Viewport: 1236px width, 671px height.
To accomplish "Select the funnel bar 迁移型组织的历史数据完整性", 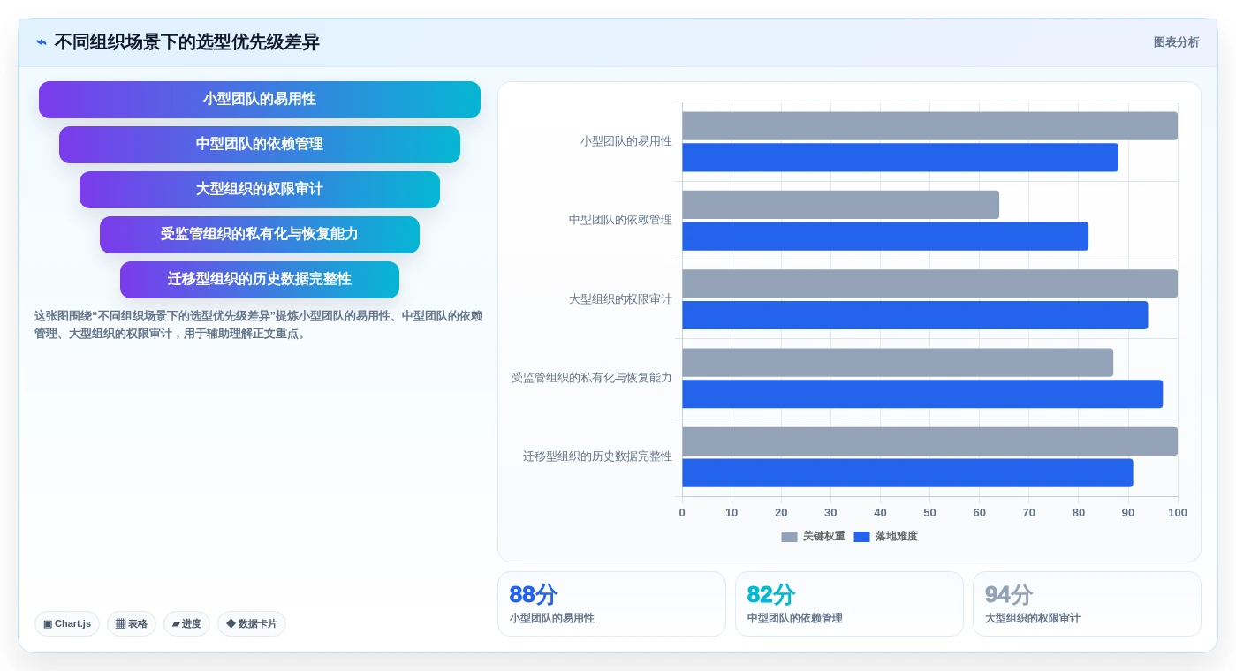I will 260,280.
